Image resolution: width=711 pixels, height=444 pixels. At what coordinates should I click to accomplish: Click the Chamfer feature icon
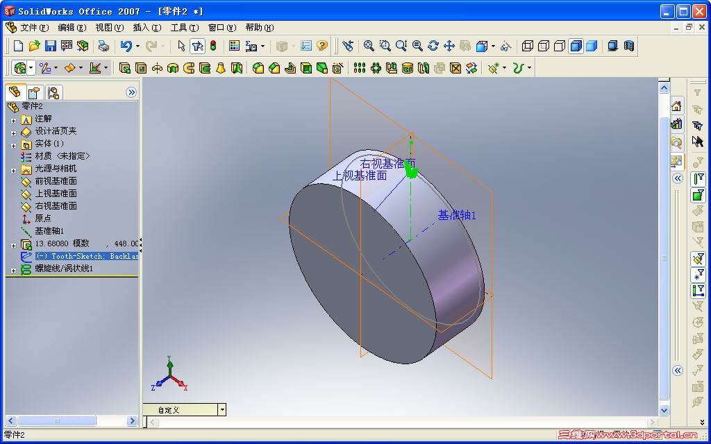tap(274, 68)
